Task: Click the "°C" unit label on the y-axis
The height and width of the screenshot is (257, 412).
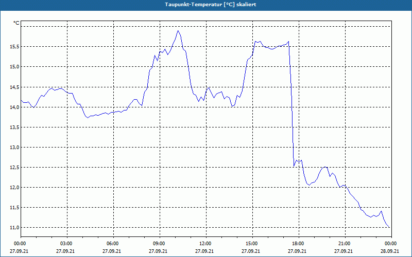Action: pyautogui.click(x=16, y=23)
